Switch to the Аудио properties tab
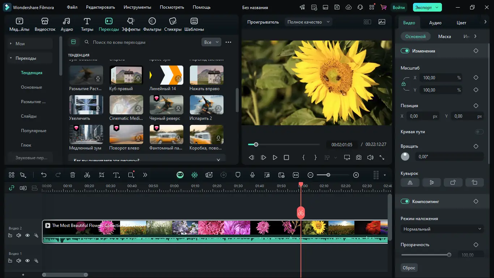 (435, 23)
